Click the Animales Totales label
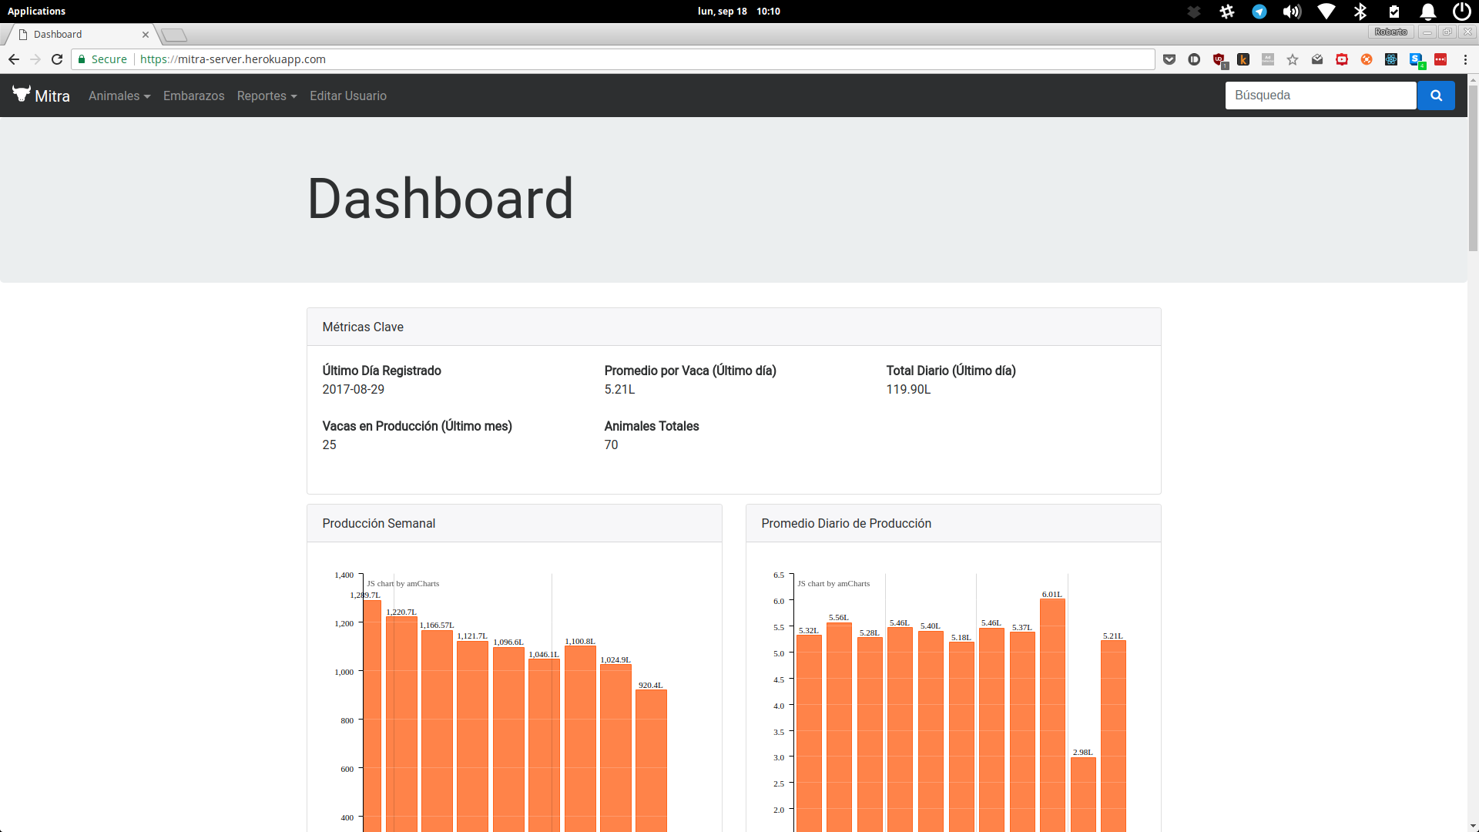 (651, 426)
